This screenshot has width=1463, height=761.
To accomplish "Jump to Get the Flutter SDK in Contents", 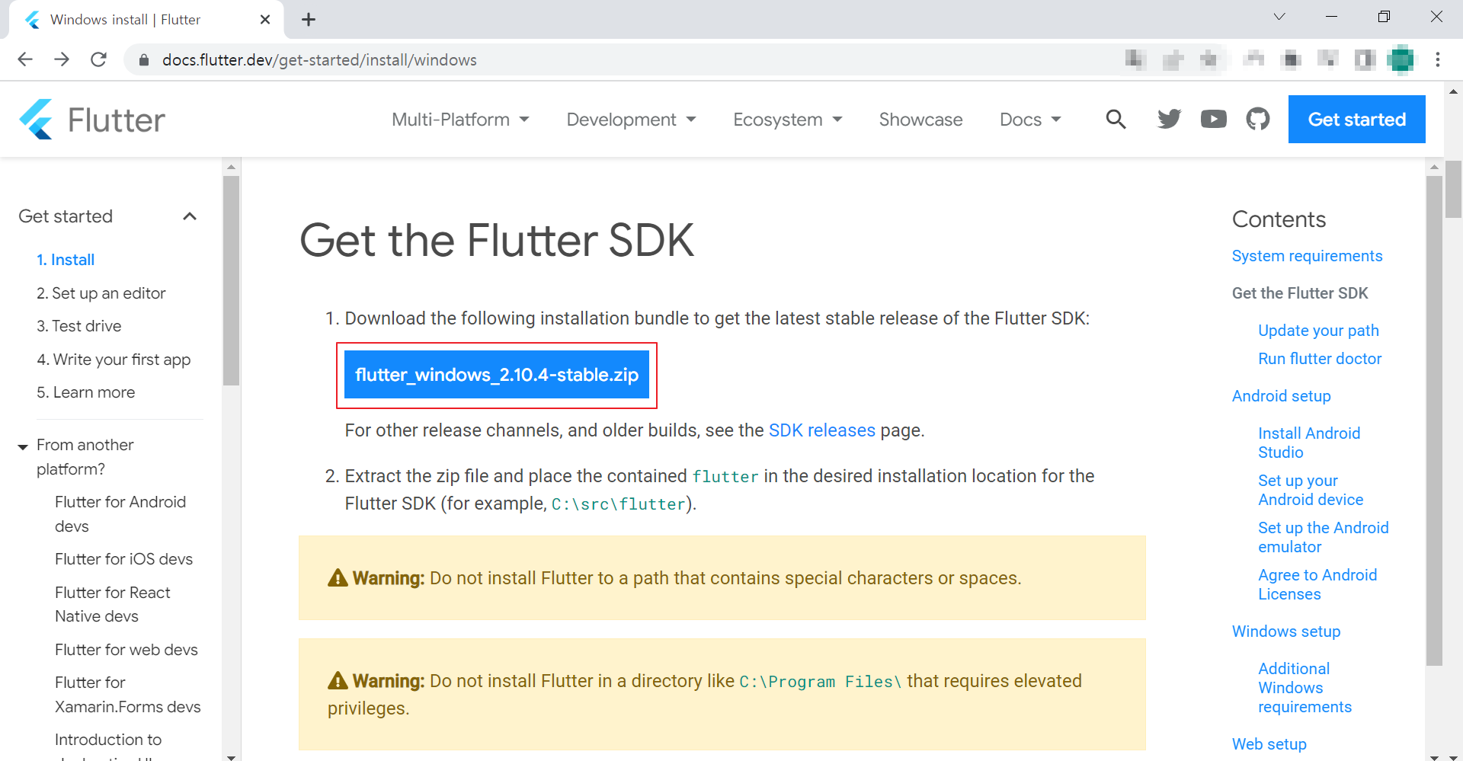I will (1300, 293).
